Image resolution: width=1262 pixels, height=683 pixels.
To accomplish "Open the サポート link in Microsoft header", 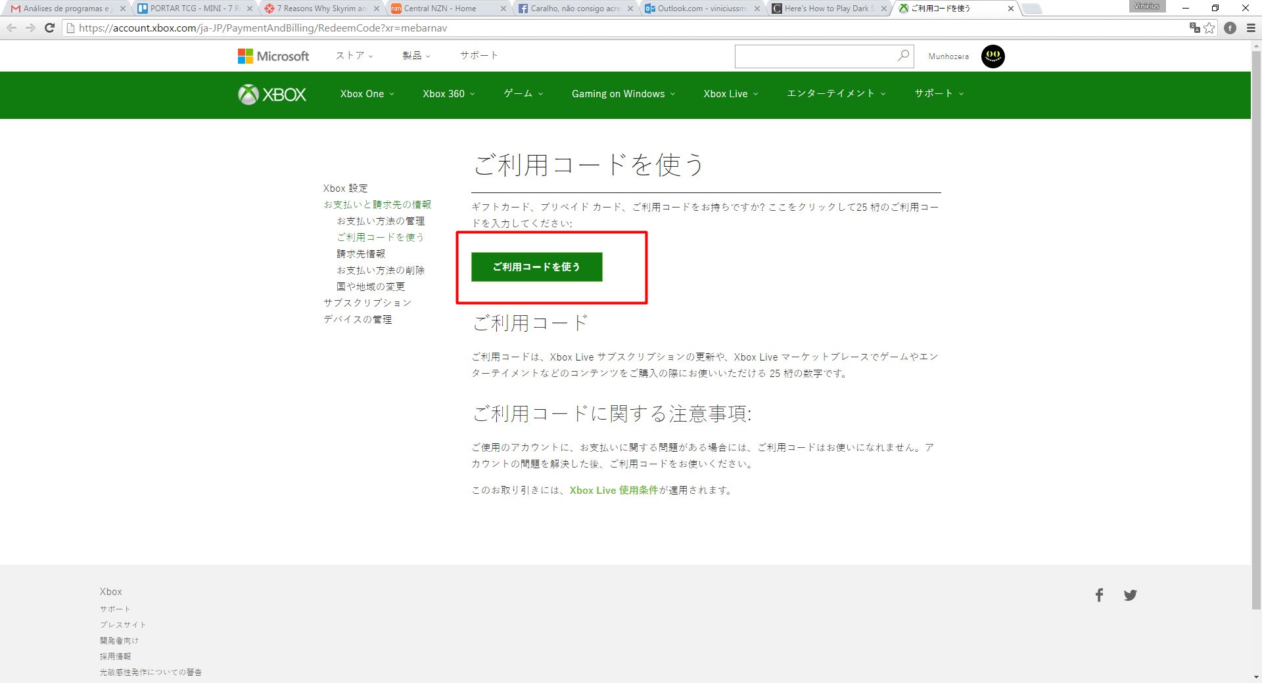I will [x=479, y=56].
